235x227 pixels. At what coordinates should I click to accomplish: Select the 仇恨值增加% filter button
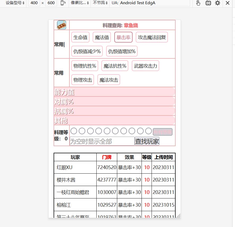pyautogui.click(x=122, y=51)
